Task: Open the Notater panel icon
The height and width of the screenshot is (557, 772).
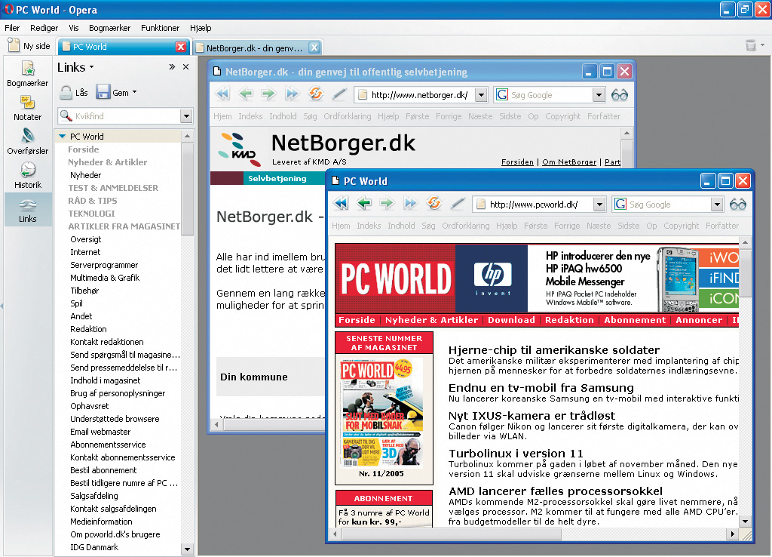Action: pos(28,106)
